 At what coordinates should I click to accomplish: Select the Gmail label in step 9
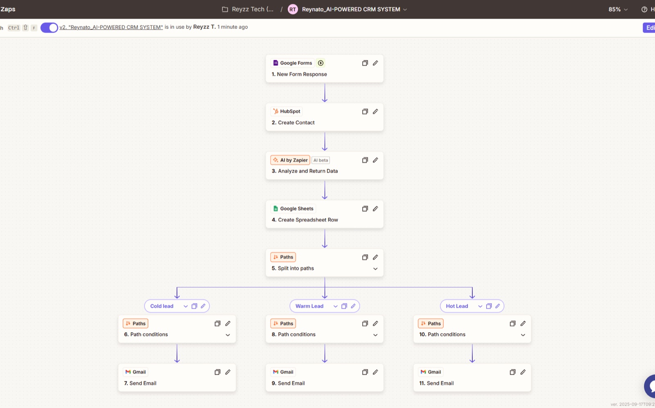[x=283, y=372]
